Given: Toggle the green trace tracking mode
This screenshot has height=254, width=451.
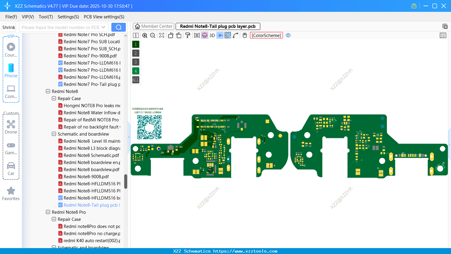Looking at the screenshot, I should tap(227, 35).
